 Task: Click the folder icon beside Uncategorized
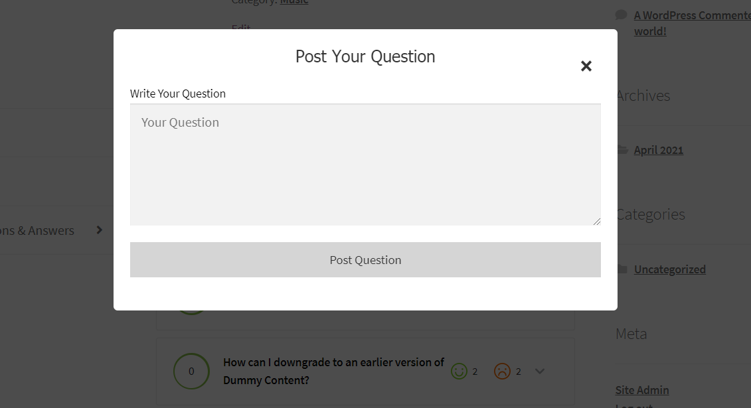pyautogui.click(x=622, y=269)
